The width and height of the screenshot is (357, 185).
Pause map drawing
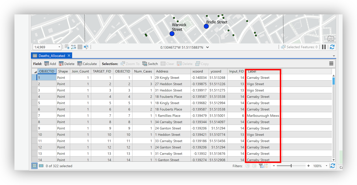pyautogui.click(x=324, y=47)
